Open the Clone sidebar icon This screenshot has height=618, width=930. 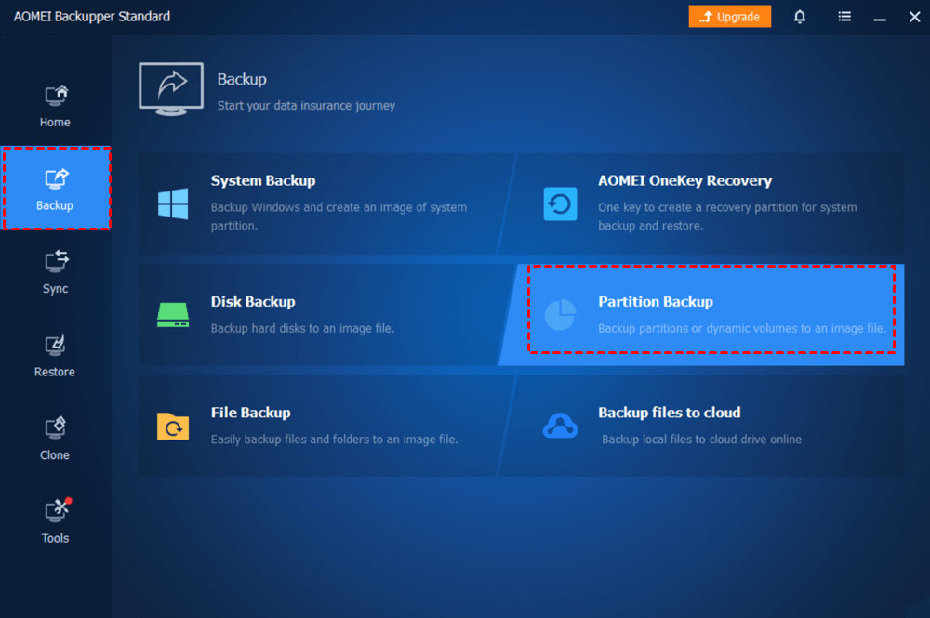click(55, 427)
